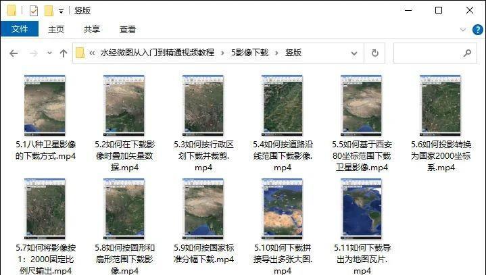Click file name 5.3如何按行政区划下载并裁剪.mp4
The height and width of the screenshot is (275, 486).
203,156
